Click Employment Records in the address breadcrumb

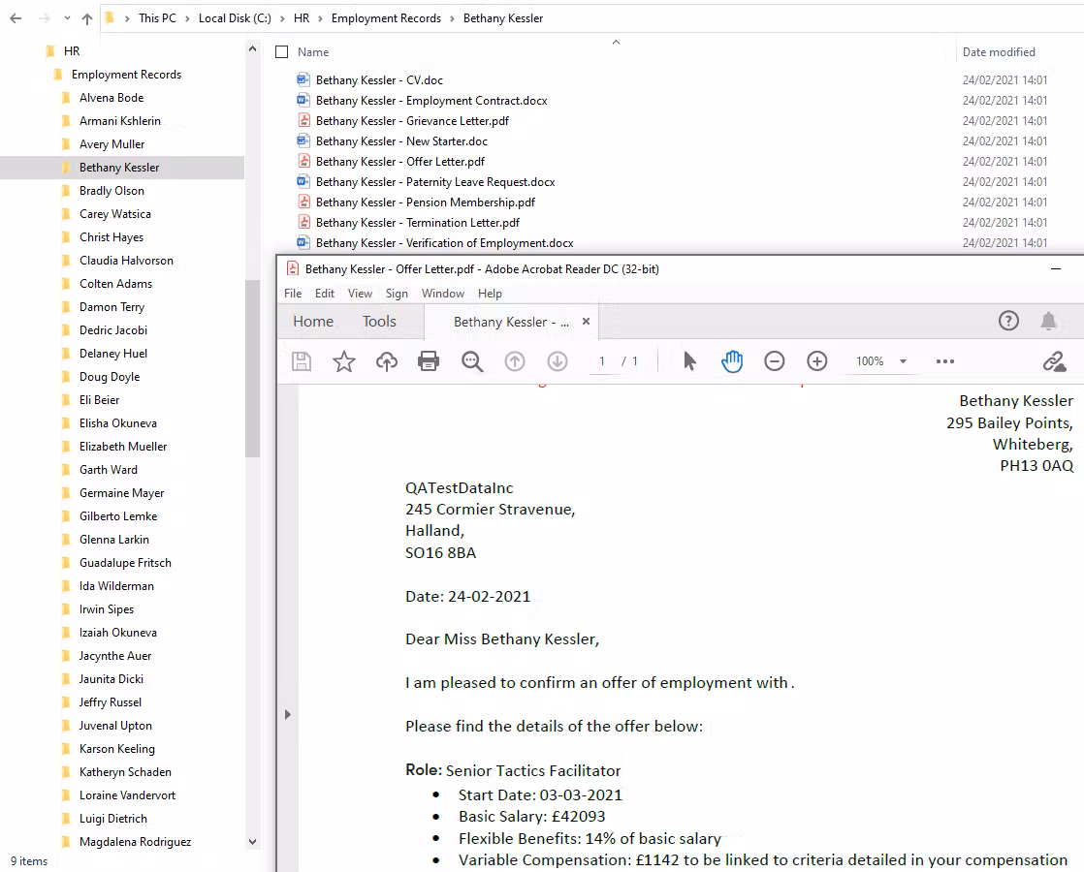coord(386,18)
